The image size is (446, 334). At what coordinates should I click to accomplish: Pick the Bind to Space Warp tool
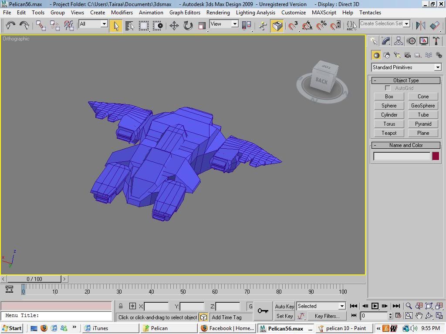click(x=69, y=26)
